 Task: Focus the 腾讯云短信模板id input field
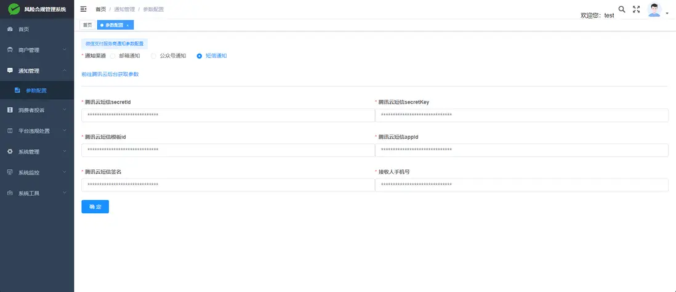[228, 150]
